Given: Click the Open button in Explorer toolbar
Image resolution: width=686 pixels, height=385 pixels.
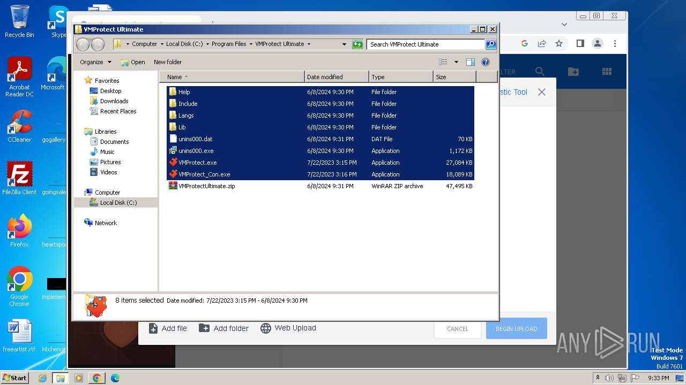Looking at the screenshot, I should 133,62.
